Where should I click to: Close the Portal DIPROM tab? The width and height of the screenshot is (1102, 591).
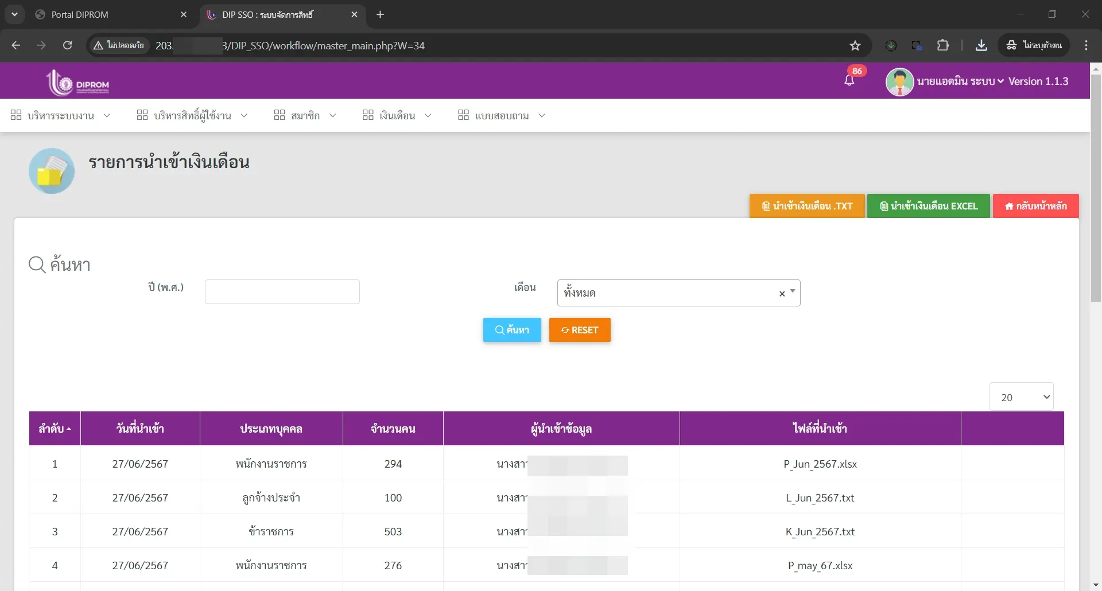pos(184,14)
